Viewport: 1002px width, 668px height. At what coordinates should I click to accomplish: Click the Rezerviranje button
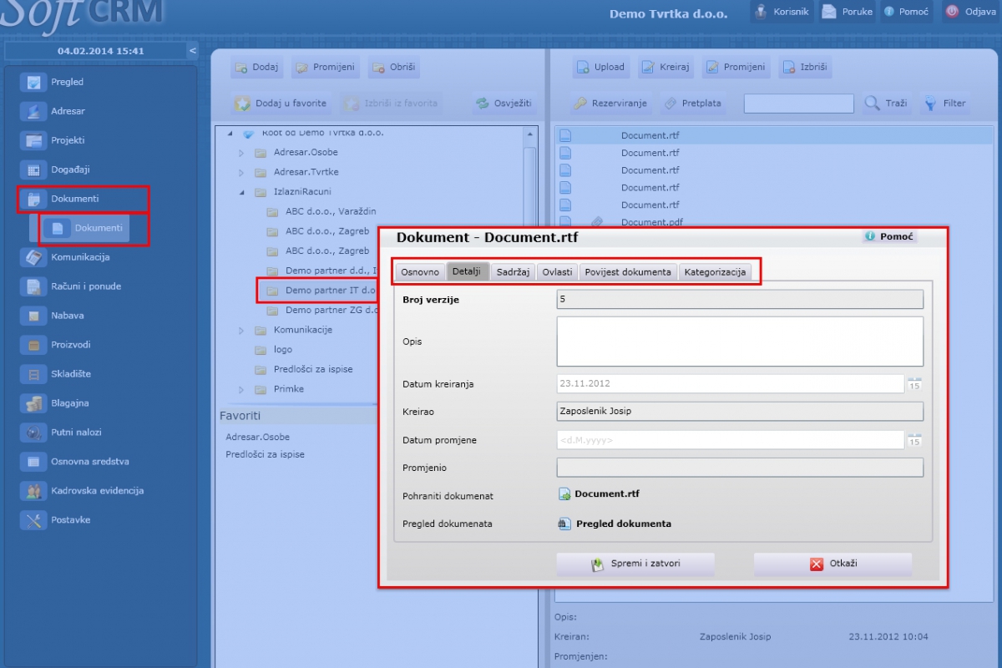point(611,104)
